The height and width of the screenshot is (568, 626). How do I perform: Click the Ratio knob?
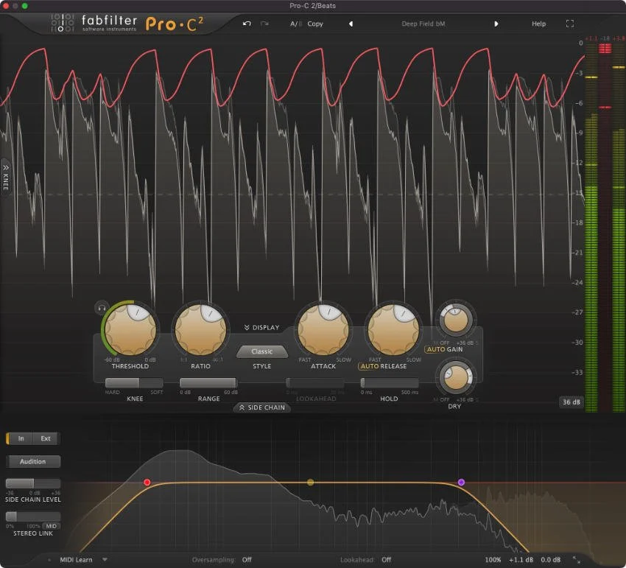click(200, 330)
